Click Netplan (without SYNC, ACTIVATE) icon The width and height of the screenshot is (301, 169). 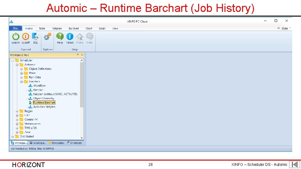tap(30, 94)
